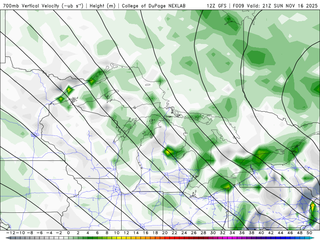
Task: Click the '-2' colorbar scale label
Action: pos(59,233)
